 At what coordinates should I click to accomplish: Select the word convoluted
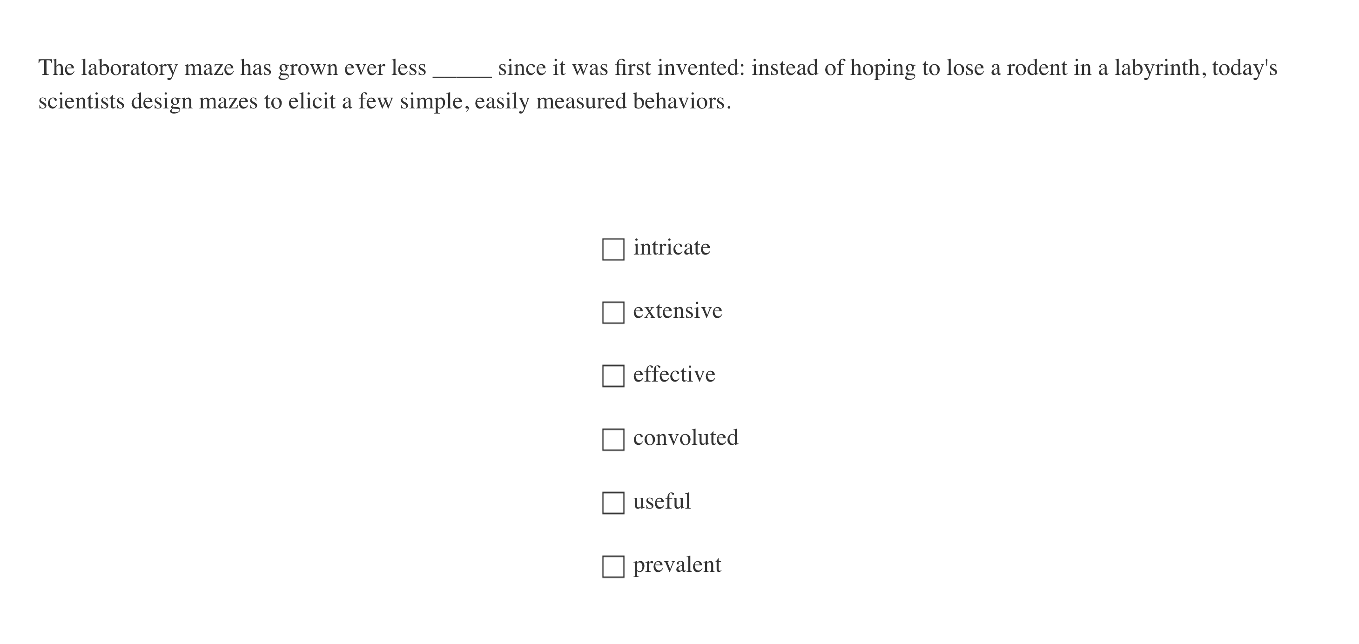click(x=685, y=437)
